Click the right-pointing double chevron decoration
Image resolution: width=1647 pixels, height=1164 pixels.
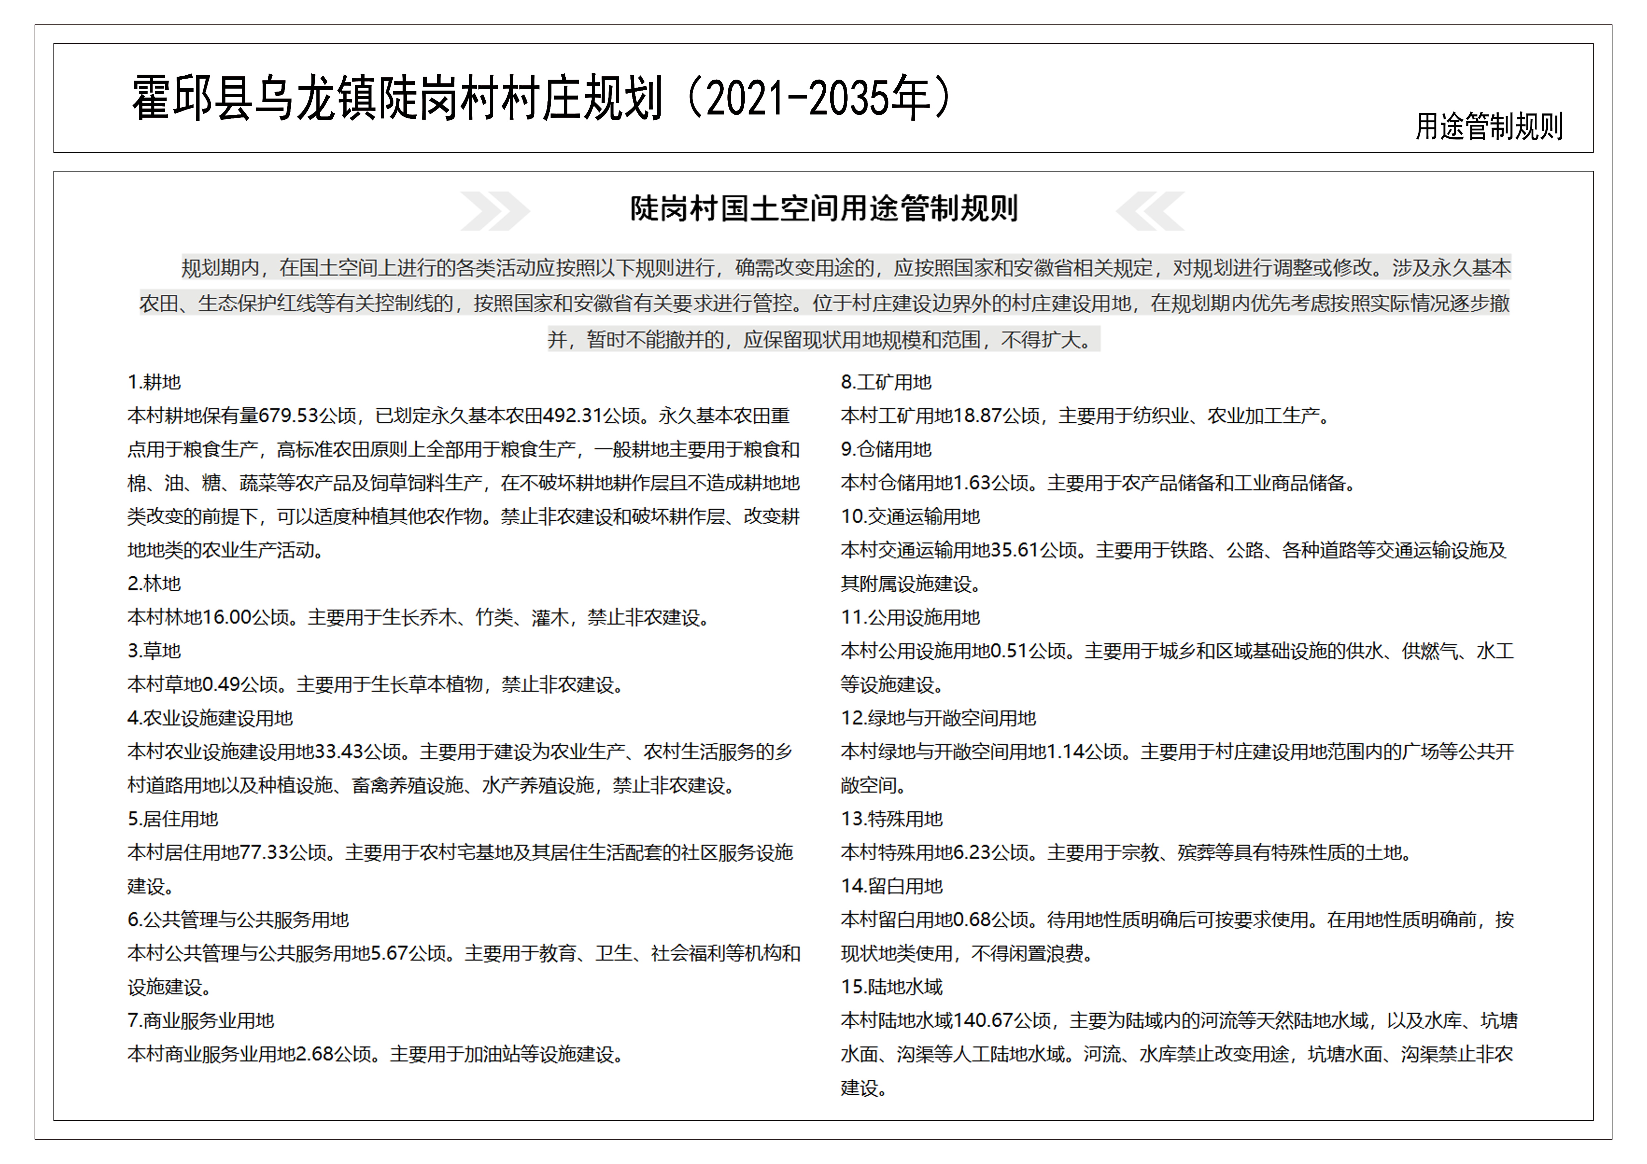(494, 211)
